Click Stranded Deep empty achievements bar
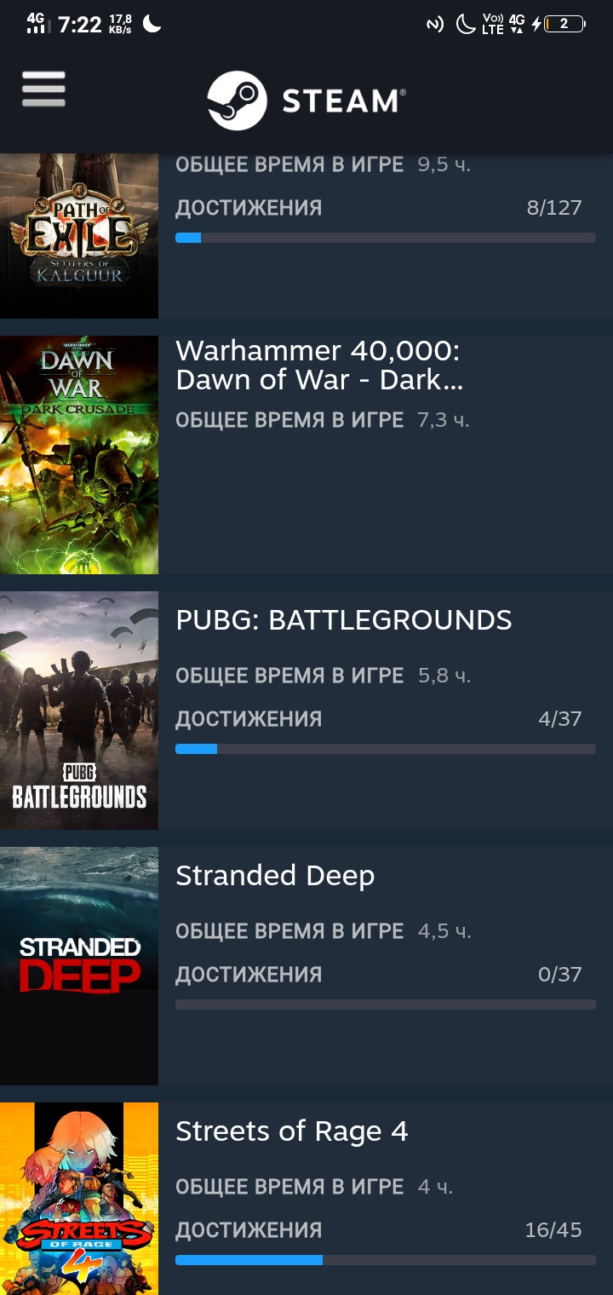 [386, 1004]
